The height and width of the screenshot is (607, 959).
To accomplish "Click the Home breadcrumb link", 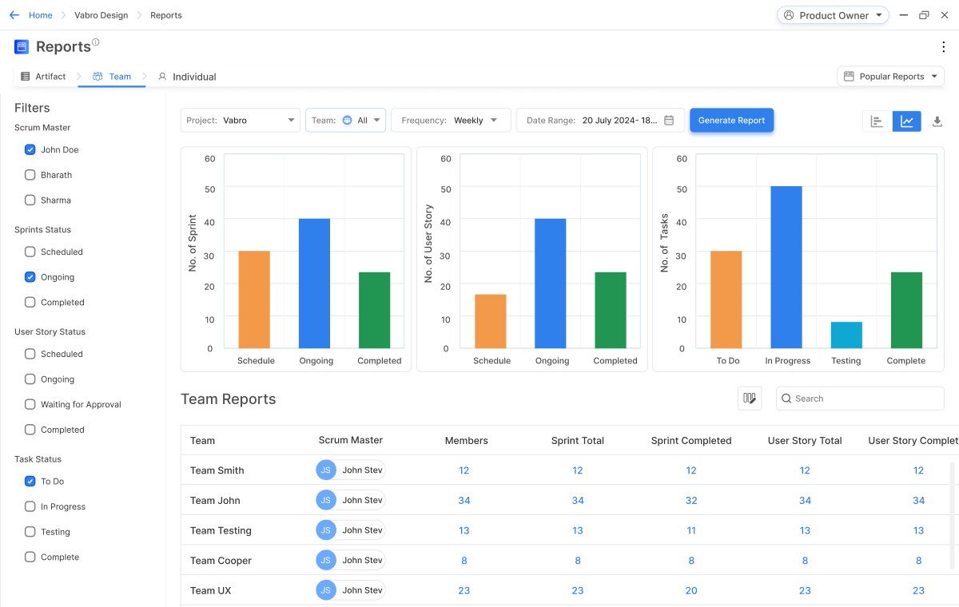I will 41,15.
